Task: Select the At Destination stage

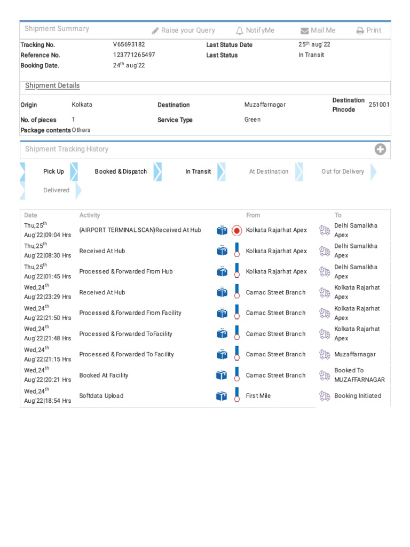Action: coord(269,171)
